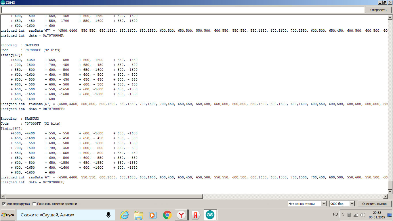Click the vertical scrollbar down arrow
Screen dimensions: 393x221
click(x=390, y=192)
